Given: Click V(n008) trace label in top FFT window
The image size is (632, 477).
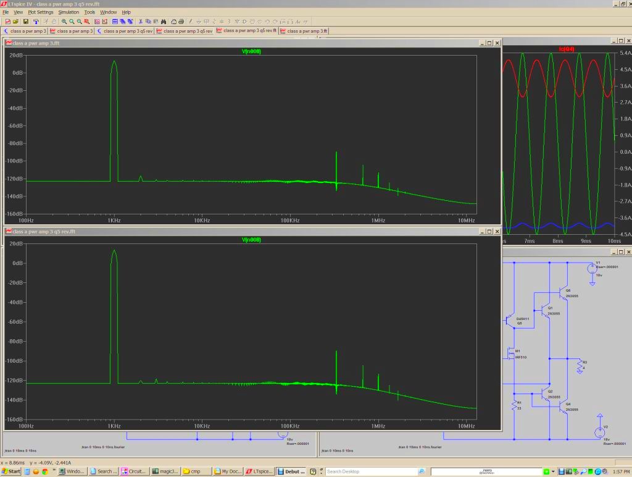Looking at the screenshot, I should point(251,51).
